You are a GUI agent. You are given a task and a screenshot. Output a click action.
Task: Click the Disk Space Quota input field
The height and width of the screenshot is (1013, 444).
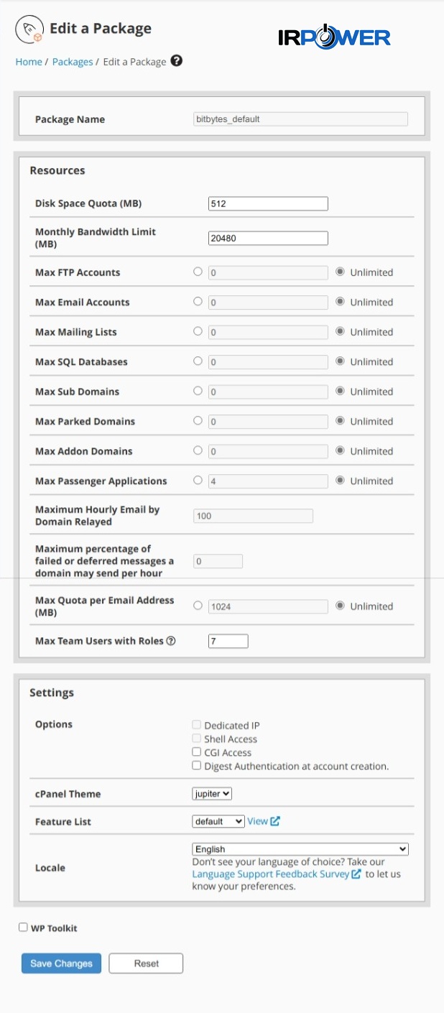pyautogui.click(x=267, y=203)
